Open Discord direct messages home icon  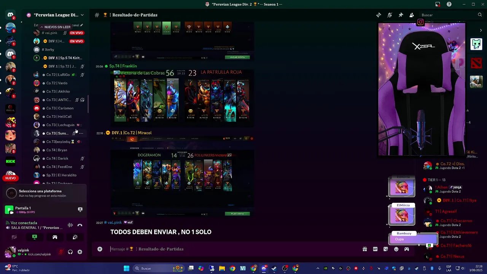pyautogui.click(x=11, y=15)
